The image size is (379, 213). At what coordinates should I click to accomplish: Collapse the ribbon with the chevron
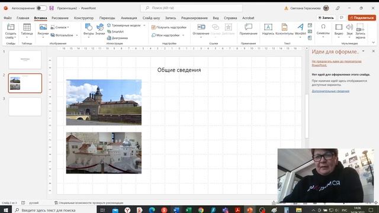point(373,43)
